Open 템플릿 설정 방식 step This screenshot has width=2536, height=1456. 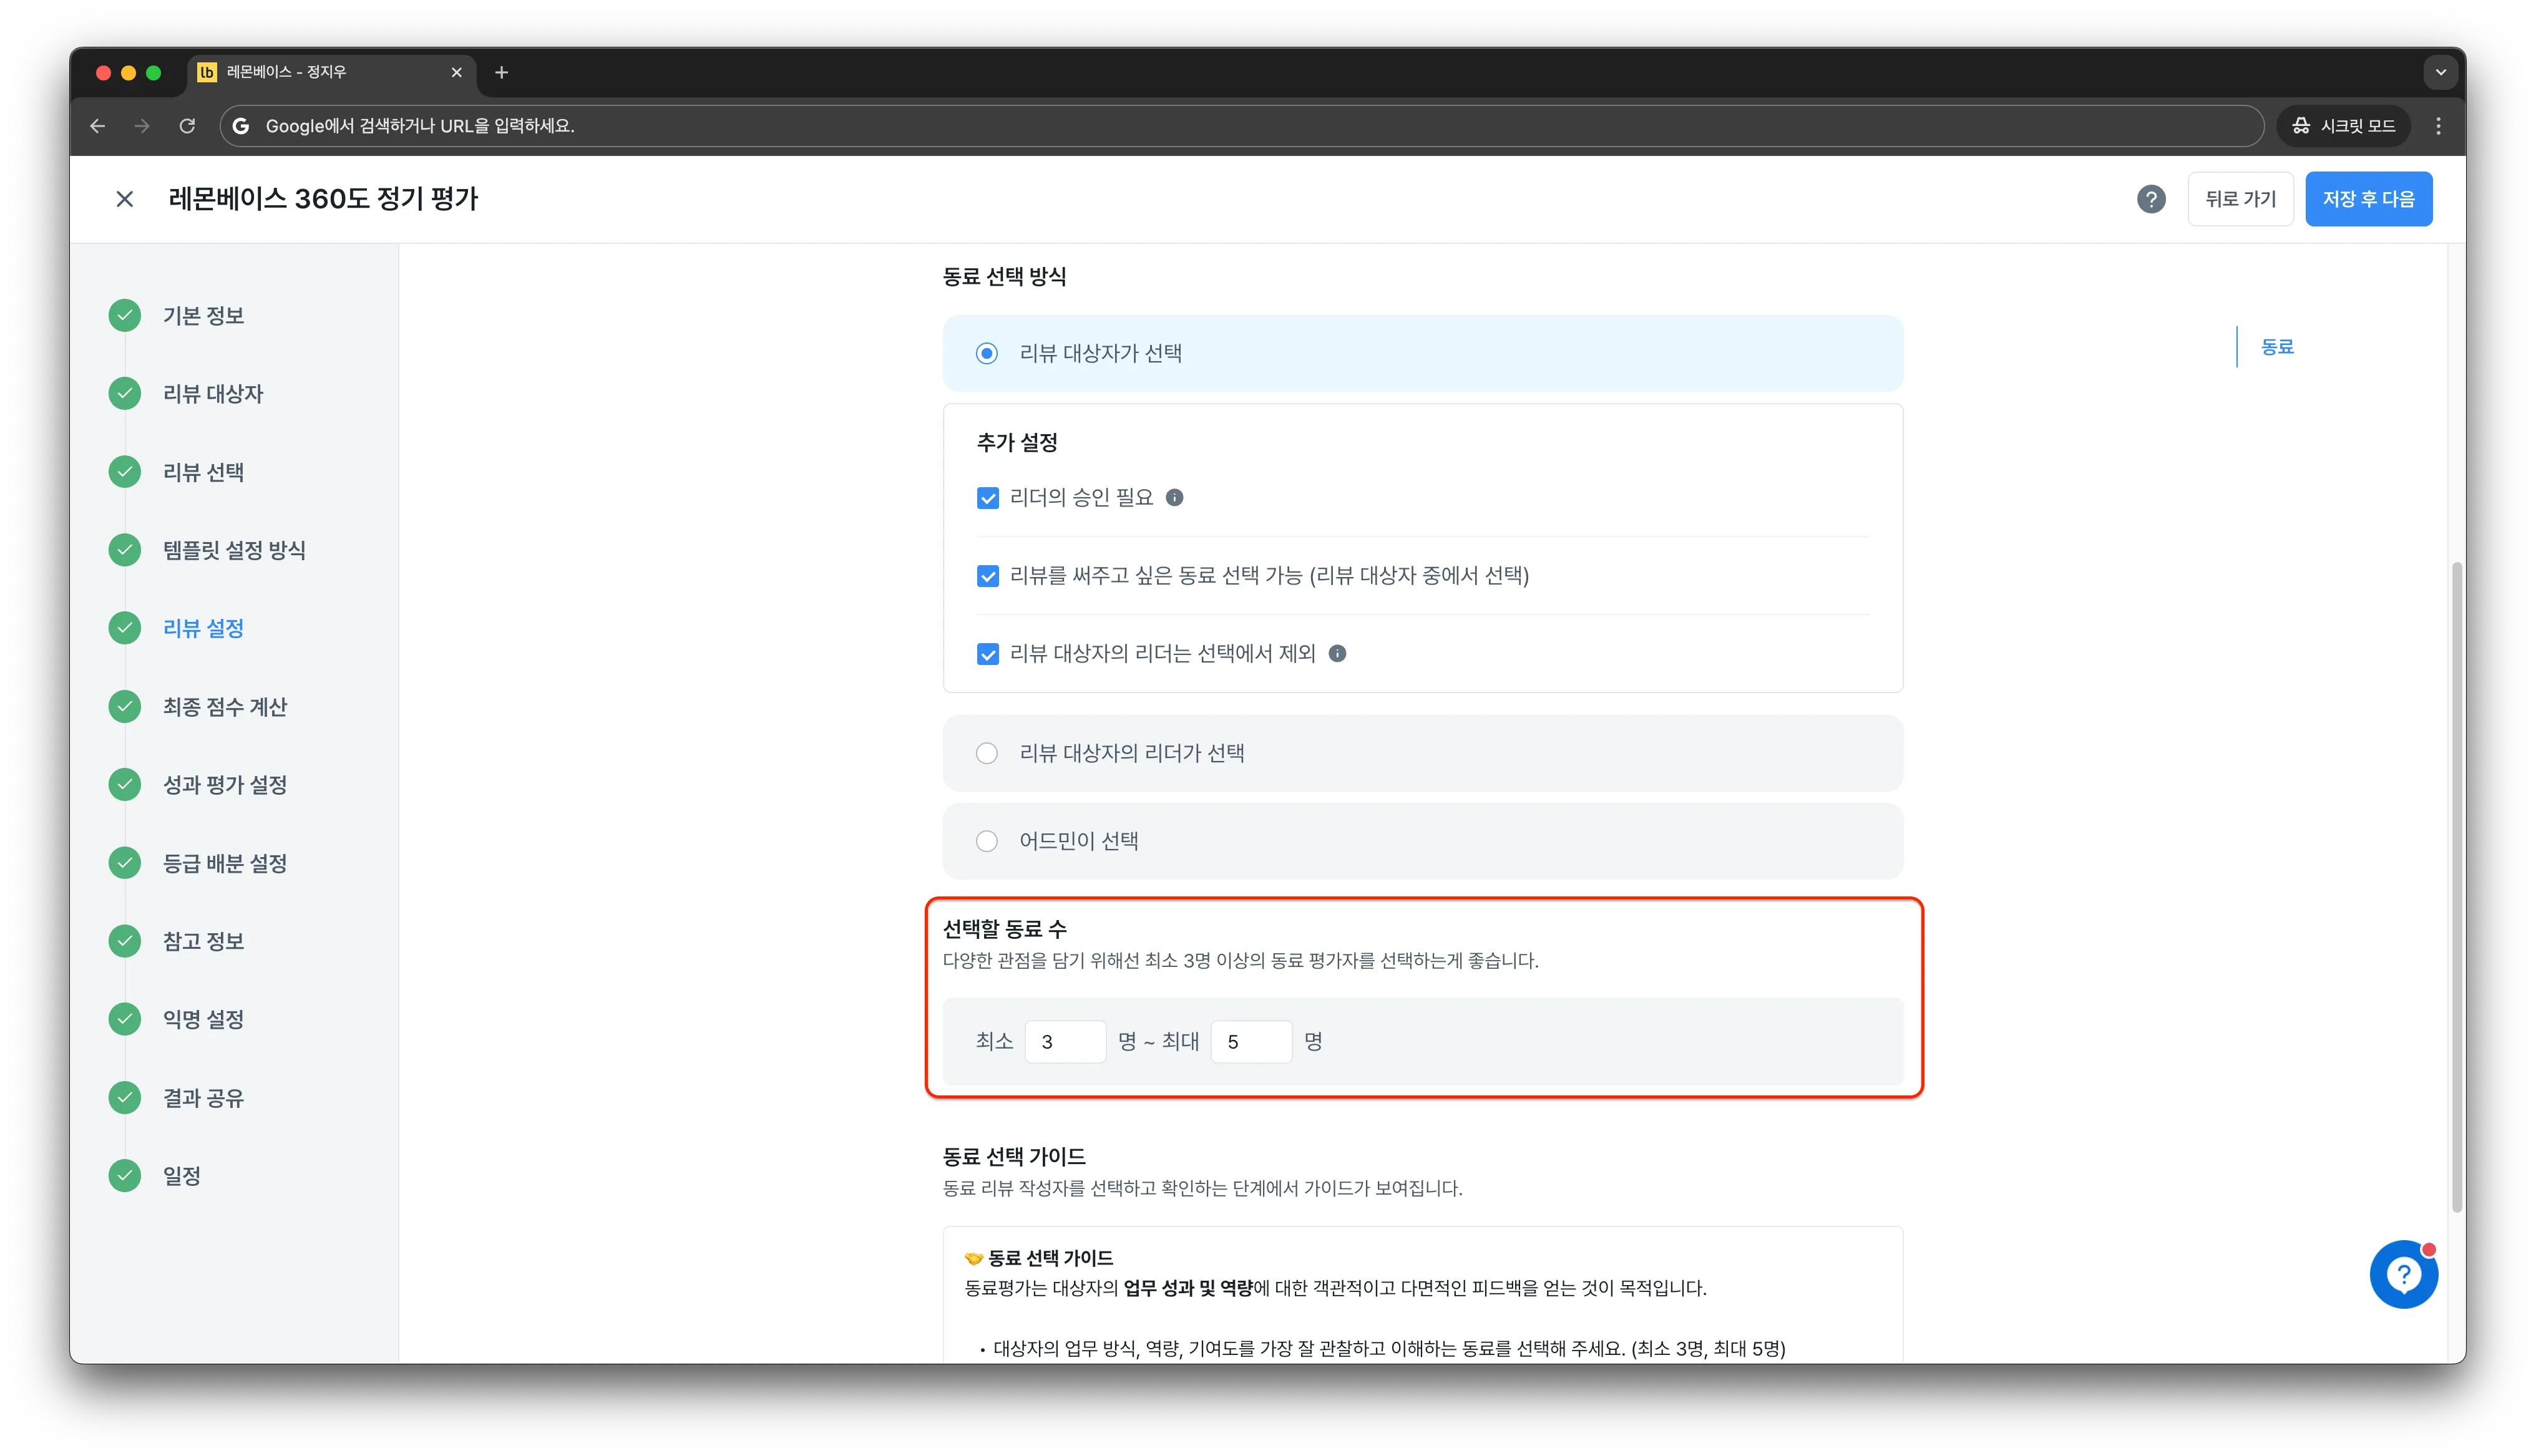tap(234, 550)
